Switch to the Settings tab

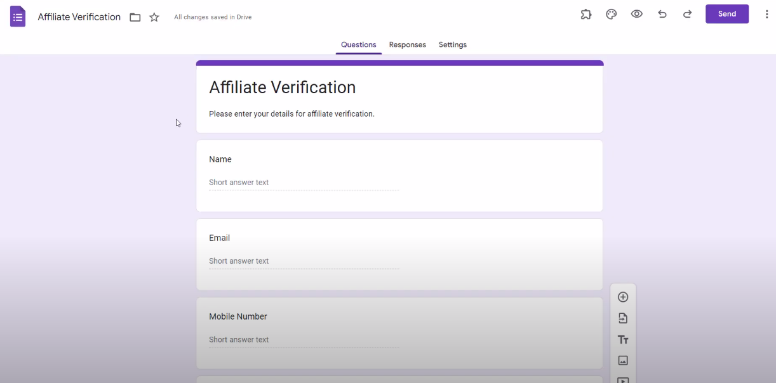click(x=453, y=44)
